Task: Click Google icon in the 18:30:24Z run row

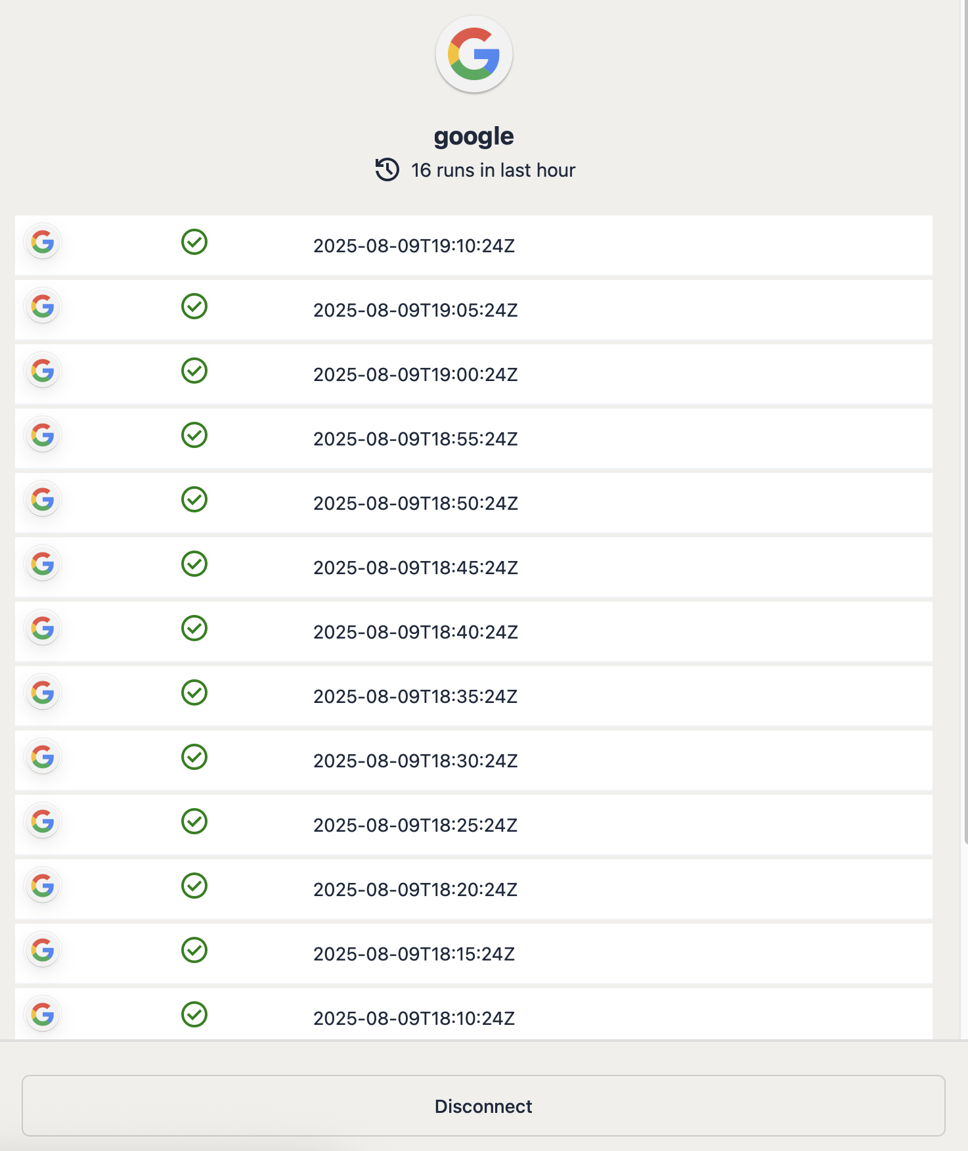Action: click(43, 757)
